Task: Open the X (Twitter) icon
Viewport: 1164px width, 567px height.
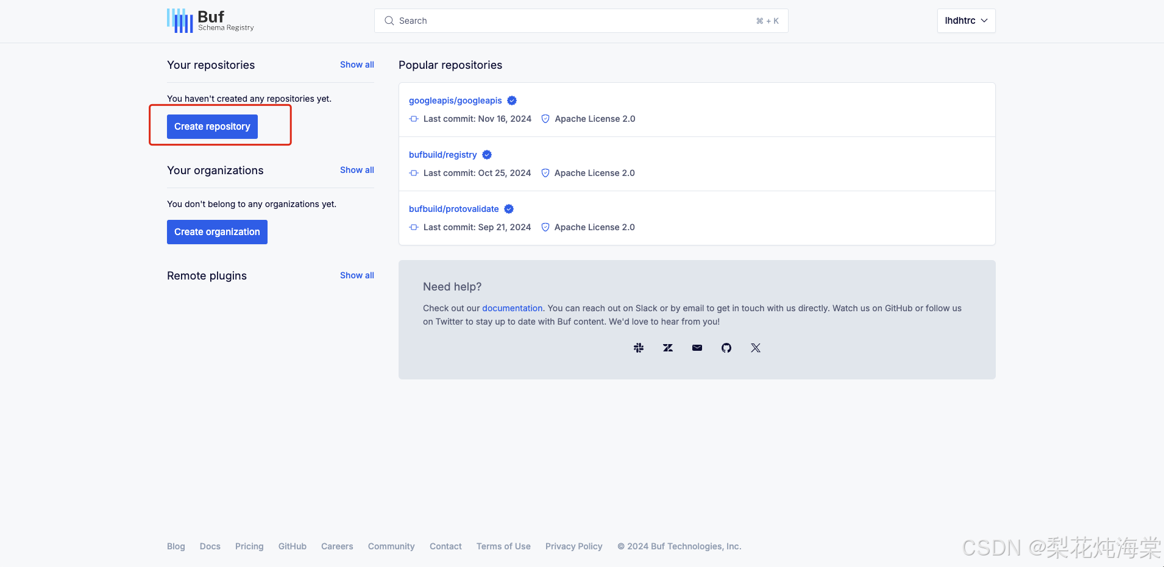Action: click(756, 348)
